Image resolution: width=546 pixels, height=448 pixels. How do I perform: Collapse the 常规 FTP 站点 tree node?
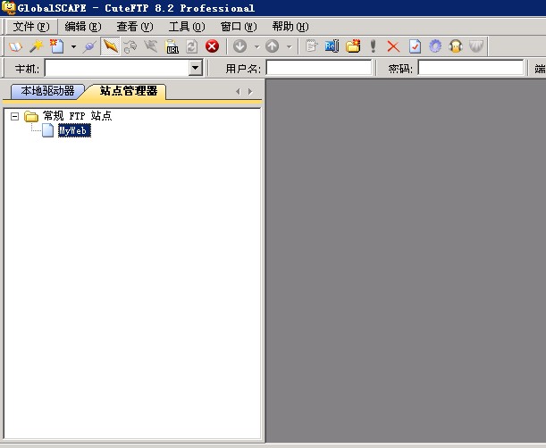(x=14, y=116)
